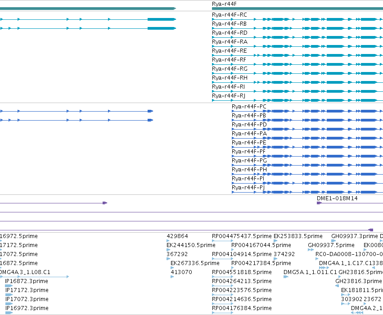Open the RP004217384.5prime EST label

[261, 263]
